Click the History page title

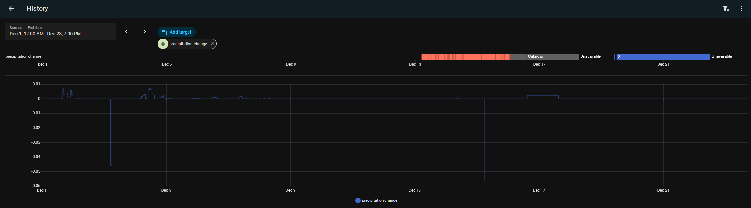37,8
